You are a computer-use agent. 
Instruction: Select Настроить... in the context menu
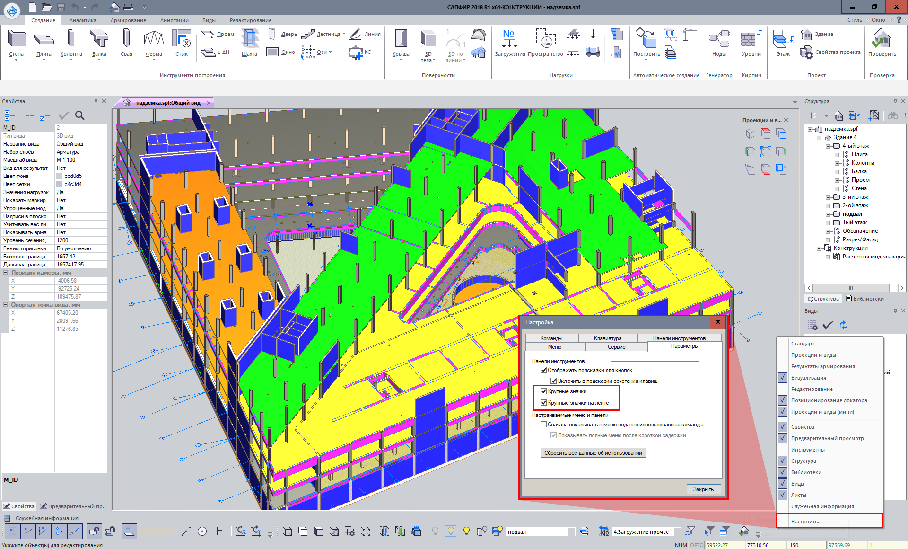pyautogui.click(x=806, y=522)
